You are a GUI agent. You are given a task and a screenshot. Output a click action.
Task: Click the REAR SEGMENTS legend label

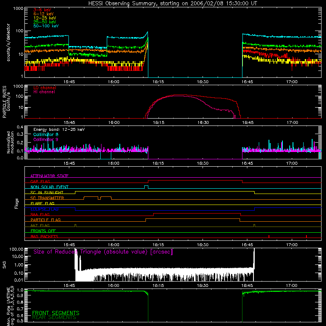point(54,317)
